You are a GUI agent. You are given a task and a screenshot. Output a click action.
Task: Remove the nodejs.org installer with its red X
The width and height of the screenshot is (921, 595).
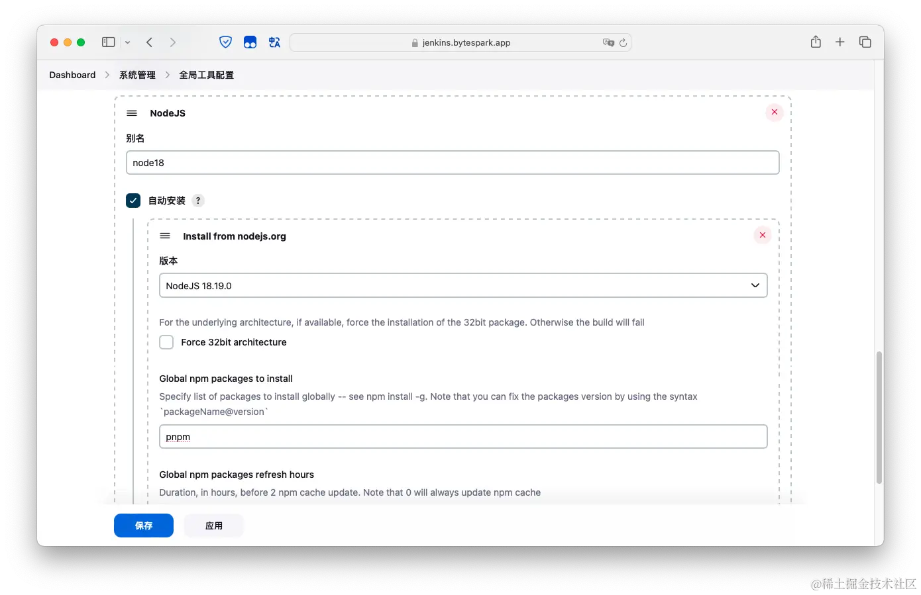click(762, 234)
